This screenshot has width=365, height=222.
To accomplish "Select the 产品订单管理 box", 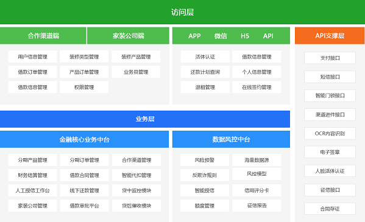I will [84, 72].
